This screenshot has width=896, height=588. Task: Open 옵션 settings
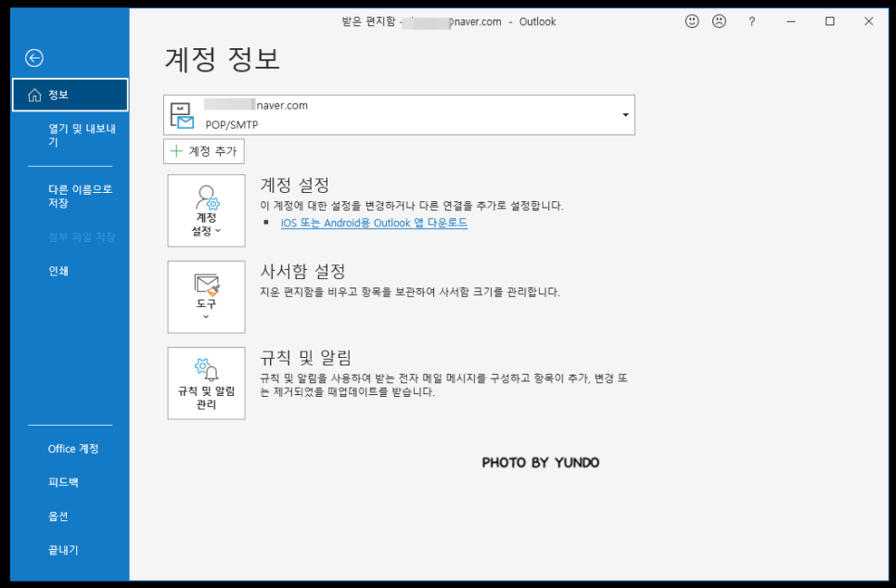point(58,516)
